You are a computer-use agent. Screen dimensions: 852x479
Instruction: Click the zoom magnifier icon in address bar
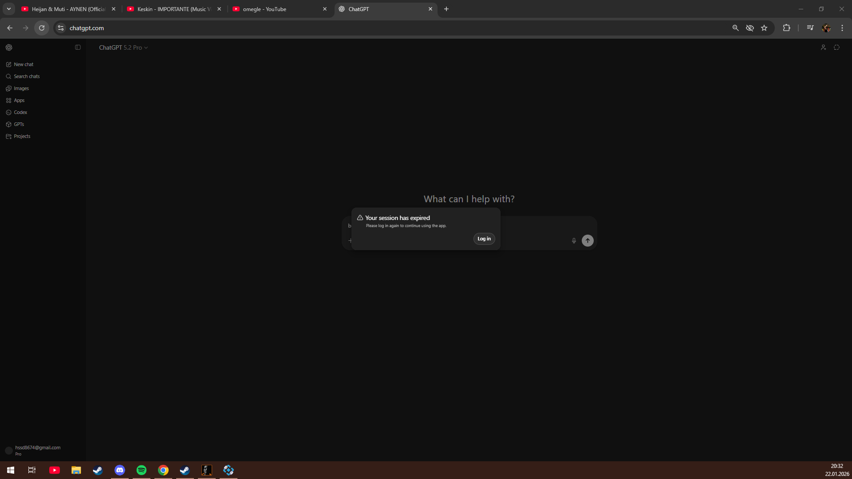[x=735, y=28]
